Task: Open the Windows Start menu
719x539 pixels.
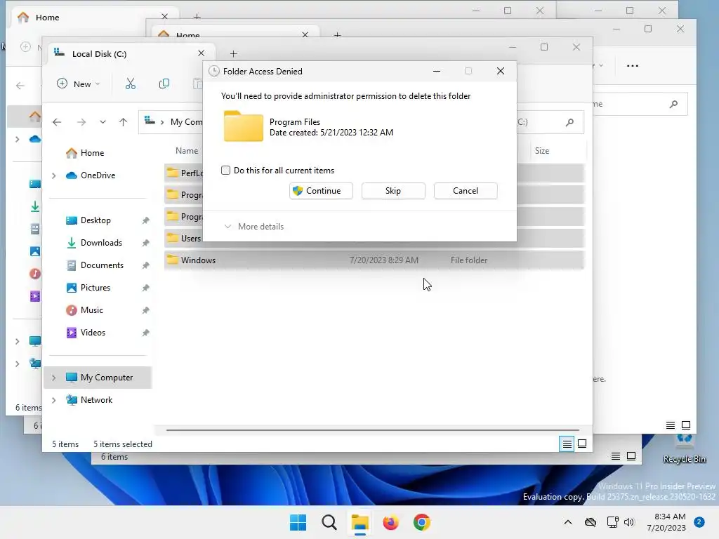Action: (x=298, y=522)
